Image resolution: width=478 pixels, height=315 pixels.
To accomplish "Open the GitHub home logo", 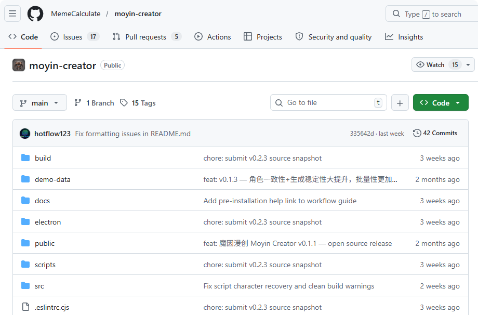I will [x=35, y=14].
